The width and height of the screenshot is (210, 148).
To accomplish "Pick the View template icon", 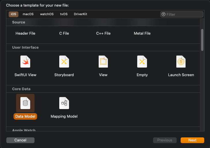I will [x=103, y=62].
